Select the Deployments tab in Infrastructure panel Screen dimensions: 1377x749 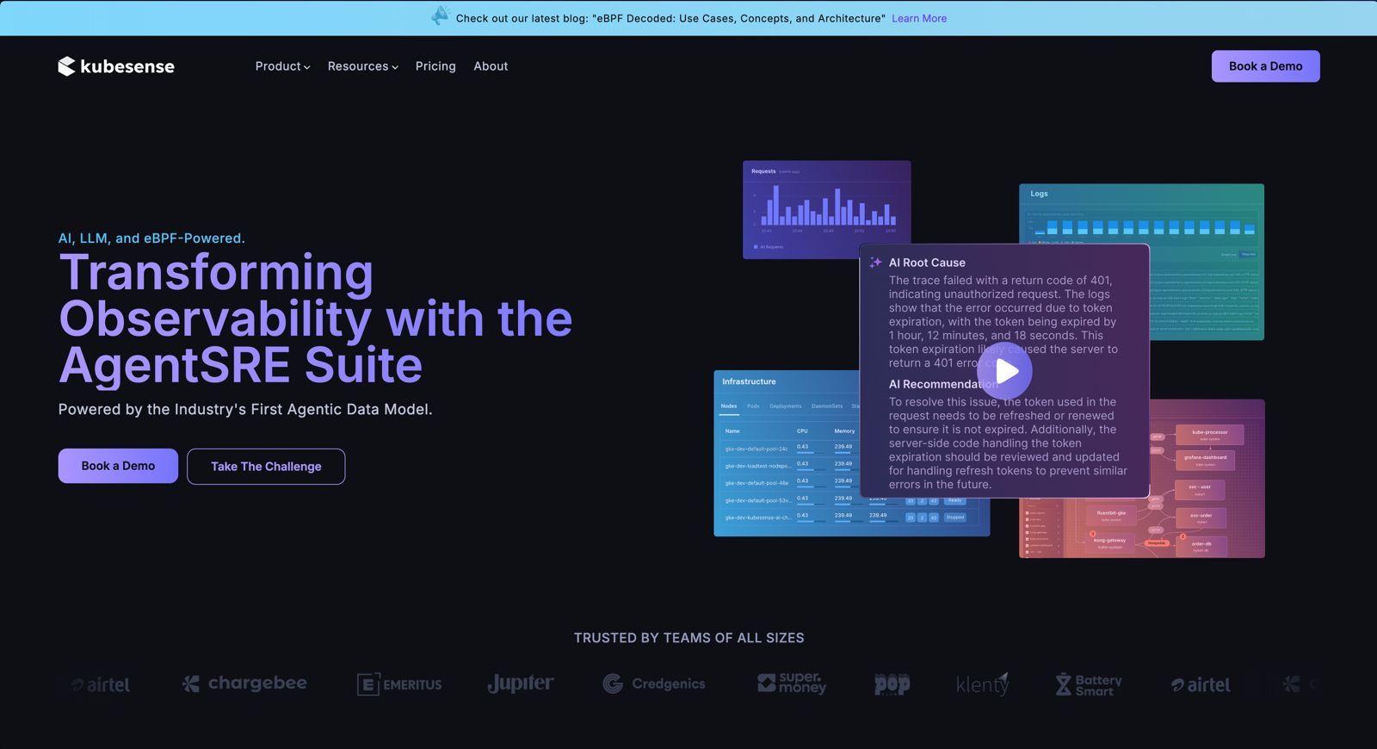[x=785, y=406]
